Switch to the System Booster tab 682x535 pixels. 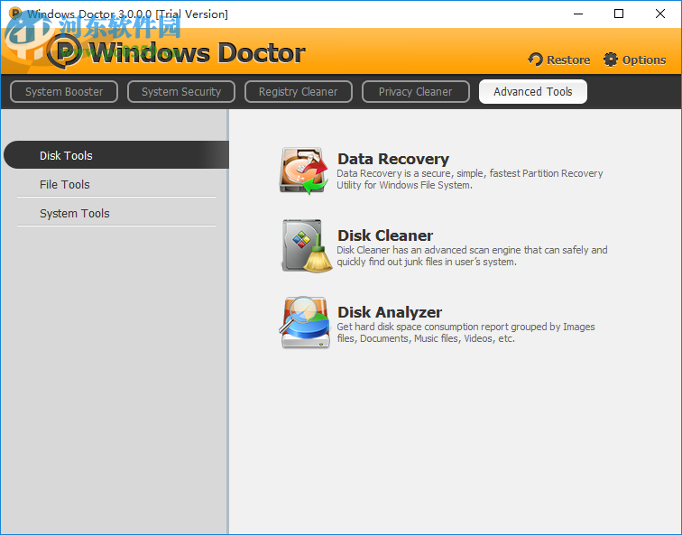(x=64, y=92)
